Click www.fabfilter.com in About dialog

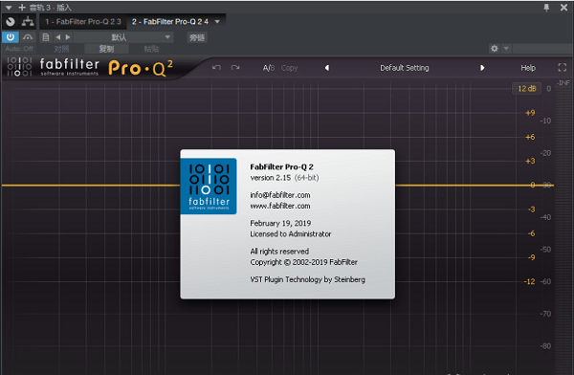coord(280,206)
